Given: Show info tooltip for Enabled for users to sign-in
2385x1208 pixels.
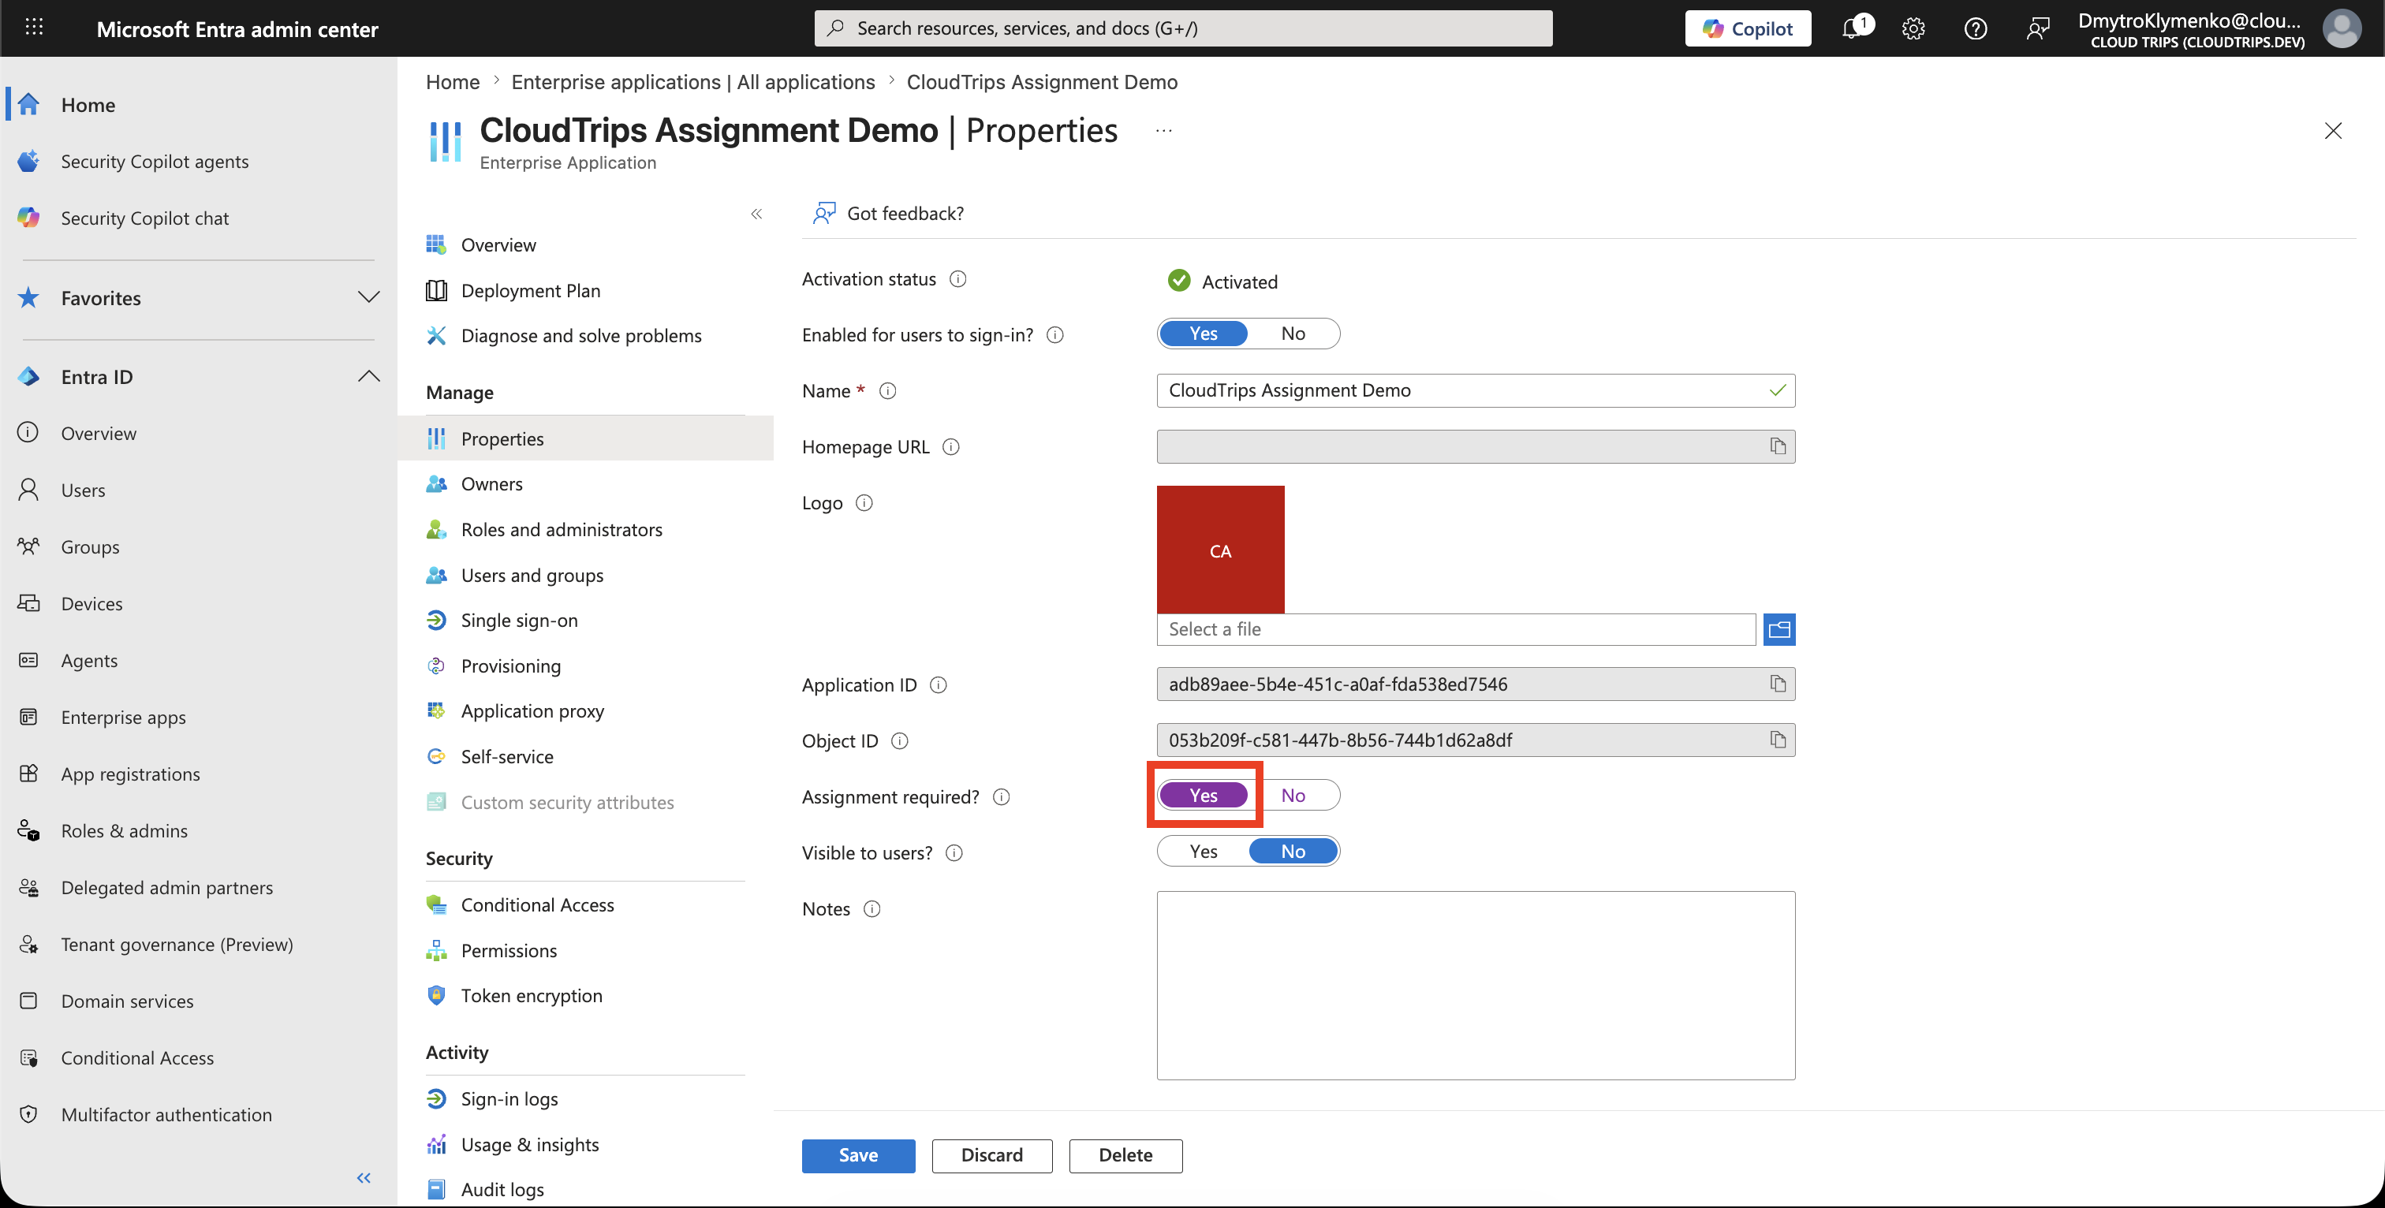Looking at the screenshot, I should click(1054, 335).
